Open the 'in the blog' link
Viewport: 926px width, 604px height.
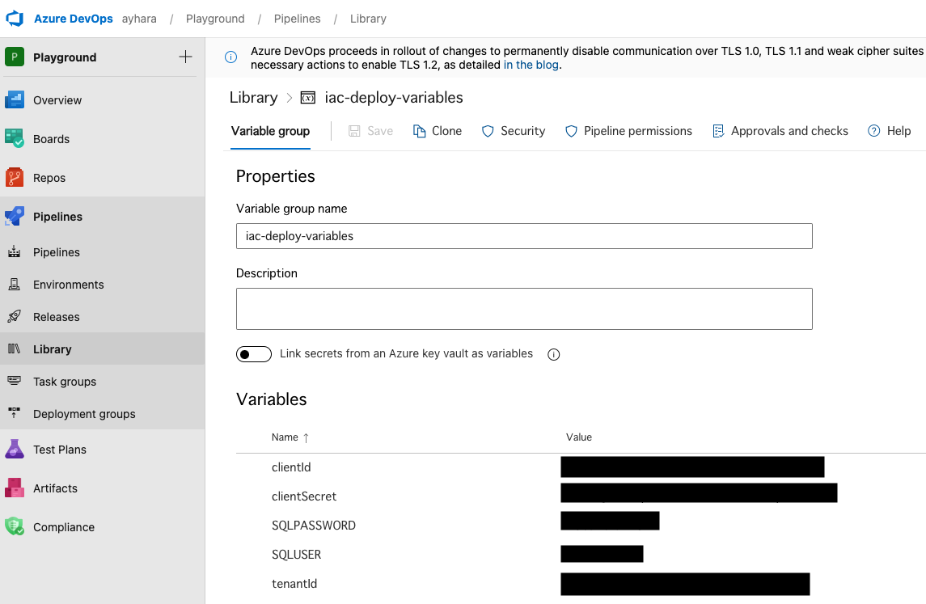pyautogui.click(x=531, y=65)
